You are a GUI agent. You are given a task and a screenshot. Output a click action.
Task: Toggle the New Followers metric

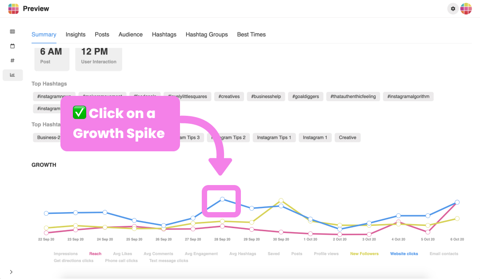[x=364, y=254]
